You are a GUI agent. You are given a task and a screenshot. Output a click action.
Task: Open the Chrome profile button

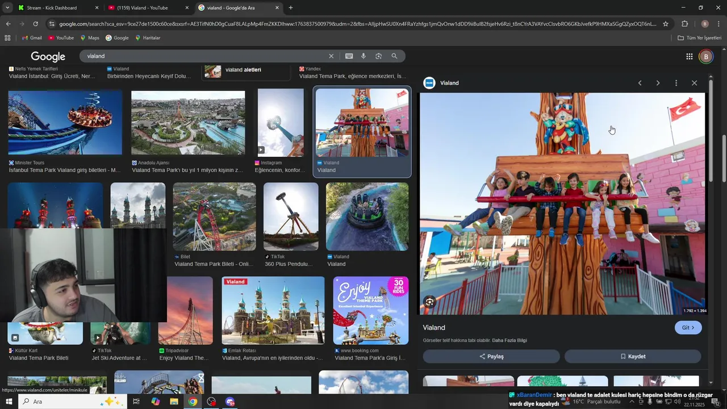click(x=705, y=24)
